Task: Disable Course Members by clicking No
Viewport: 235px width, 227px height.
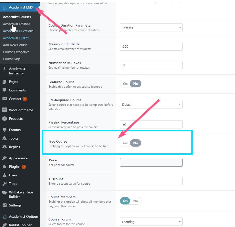Action: tap(135, 201)
